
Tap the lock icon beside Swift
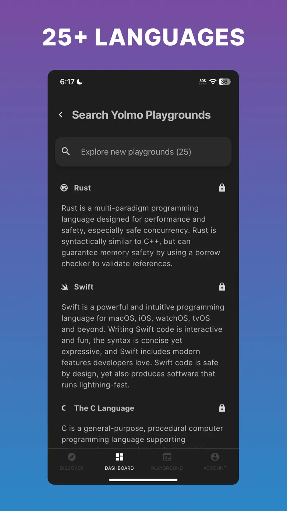click(x=222, y=287)
